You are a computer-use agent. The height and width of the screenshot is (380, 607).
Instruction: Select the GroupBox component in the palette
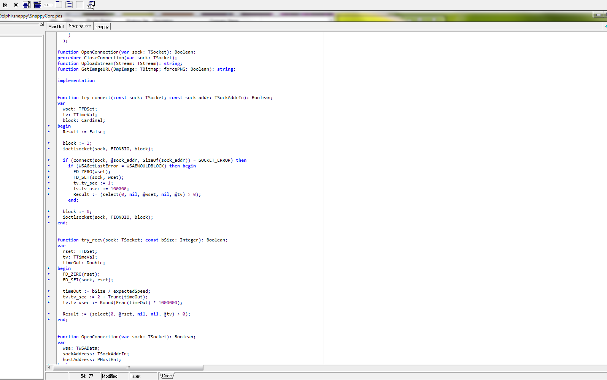58,5
